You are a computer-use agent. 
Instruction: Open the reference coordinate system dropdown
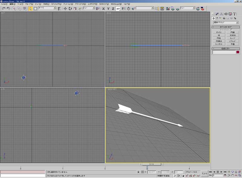coord(89,8)
